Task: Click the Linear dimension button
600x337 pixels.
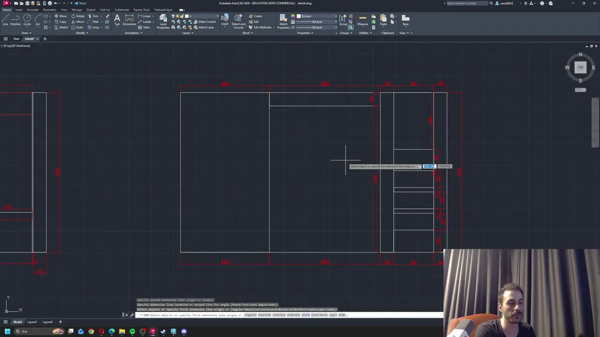Action: point(144,16)
